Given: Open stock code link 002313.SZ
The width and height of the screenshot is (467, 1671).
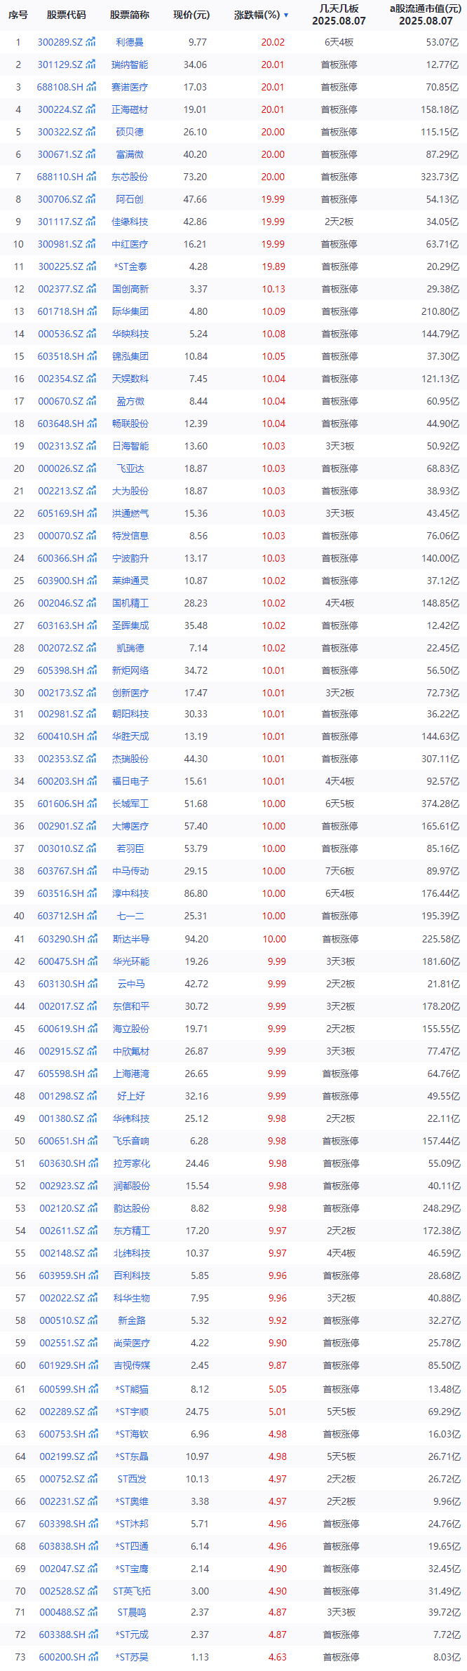Looking at the screenshot, I should (x=60, y=446).
